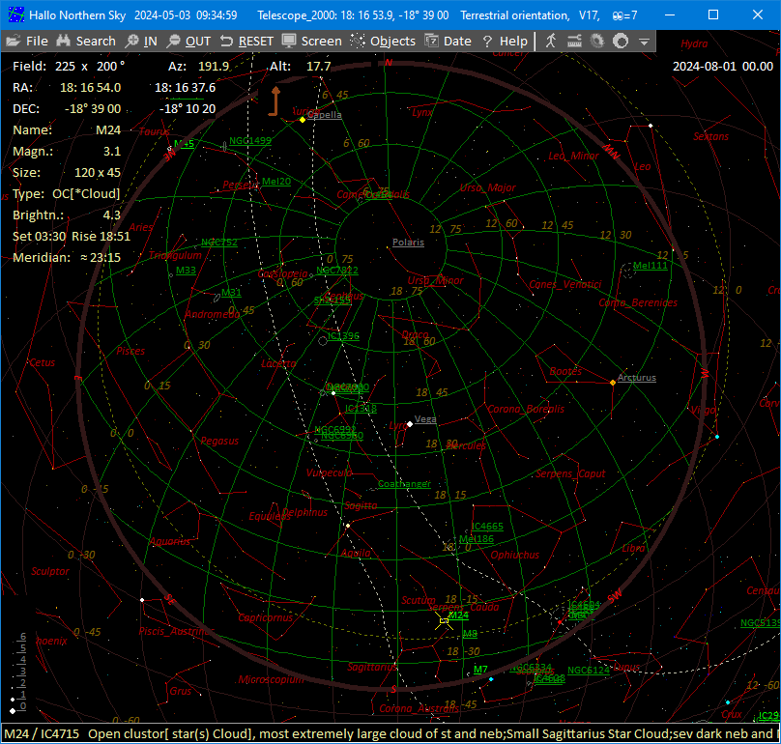Click the white Vega star dot
Viewport: 781px width, 744px height.
[410, 424]
